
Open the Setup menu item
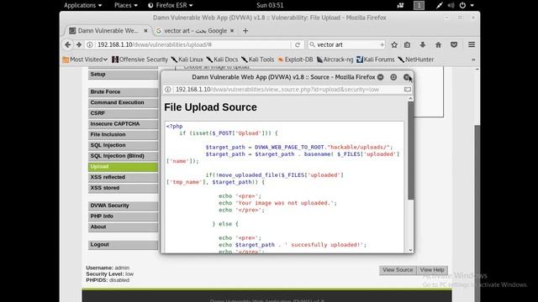click(123, 75)
